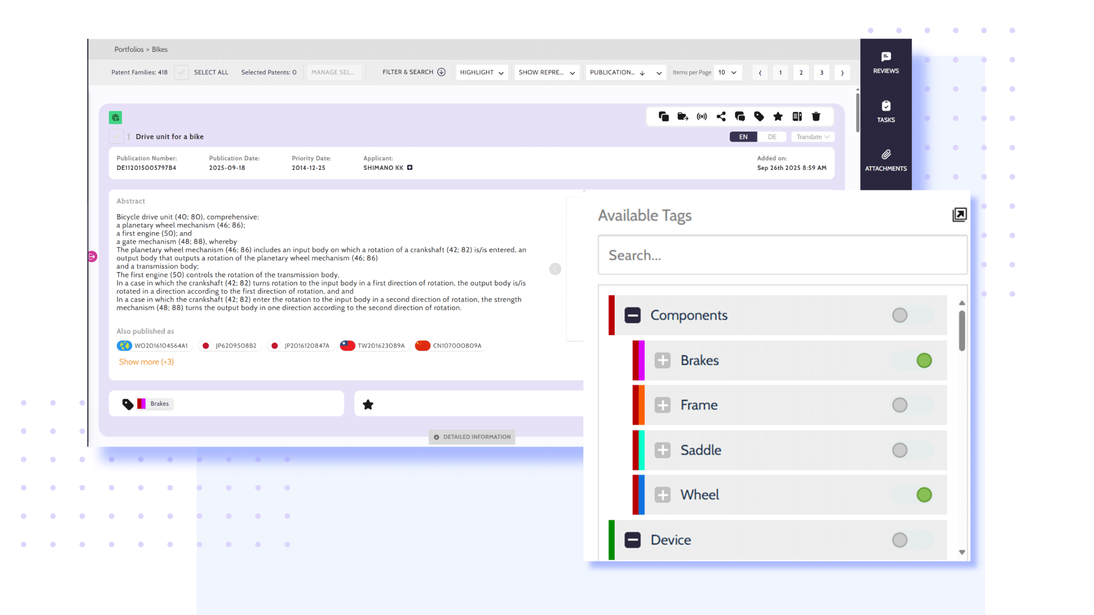Click the move-to-folder icon
Viewport: 1094px width, 615px height.
(x=682, y=117)
